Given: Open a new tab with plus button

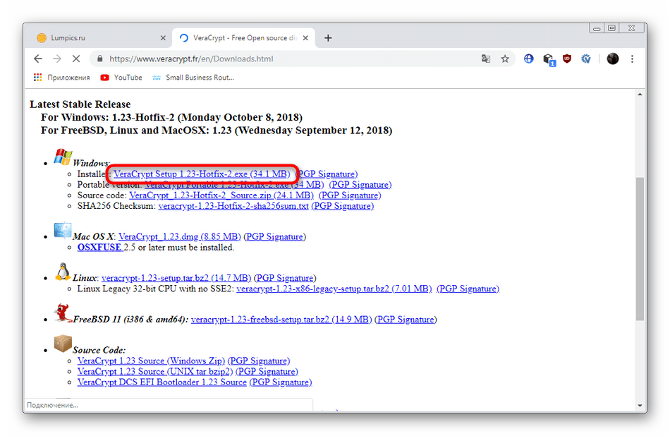Looking at the screenshot, I should click(x=328, y=38).
